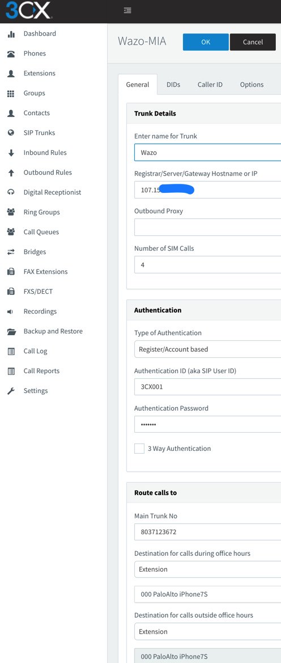Click the Cancel button
Image resolution: width=281 pixels, height=663 pixels.
point(253,42)
